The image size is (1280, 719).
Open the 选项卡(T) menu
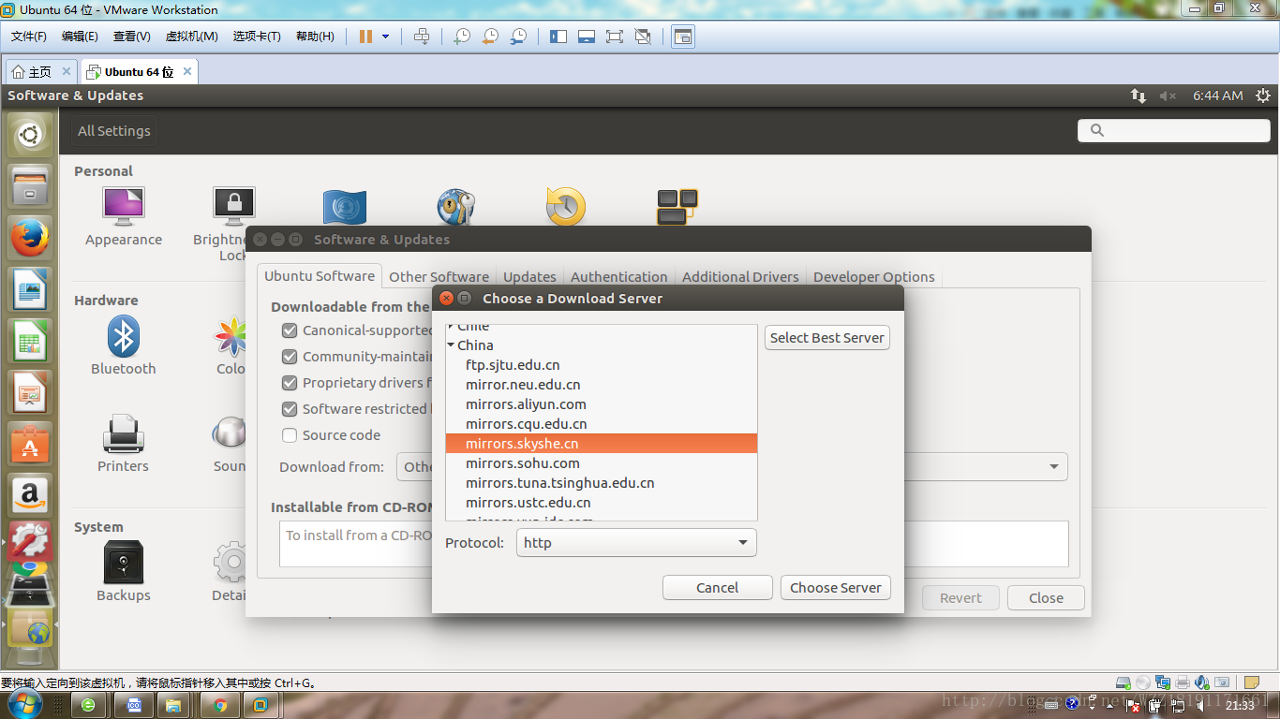[x=257, y=37]
